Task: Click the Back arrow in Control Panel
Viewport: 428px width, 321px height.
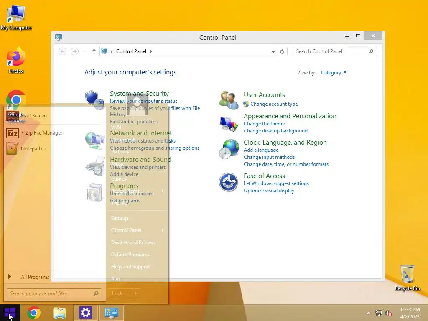Action: click(x=63, y=51)
